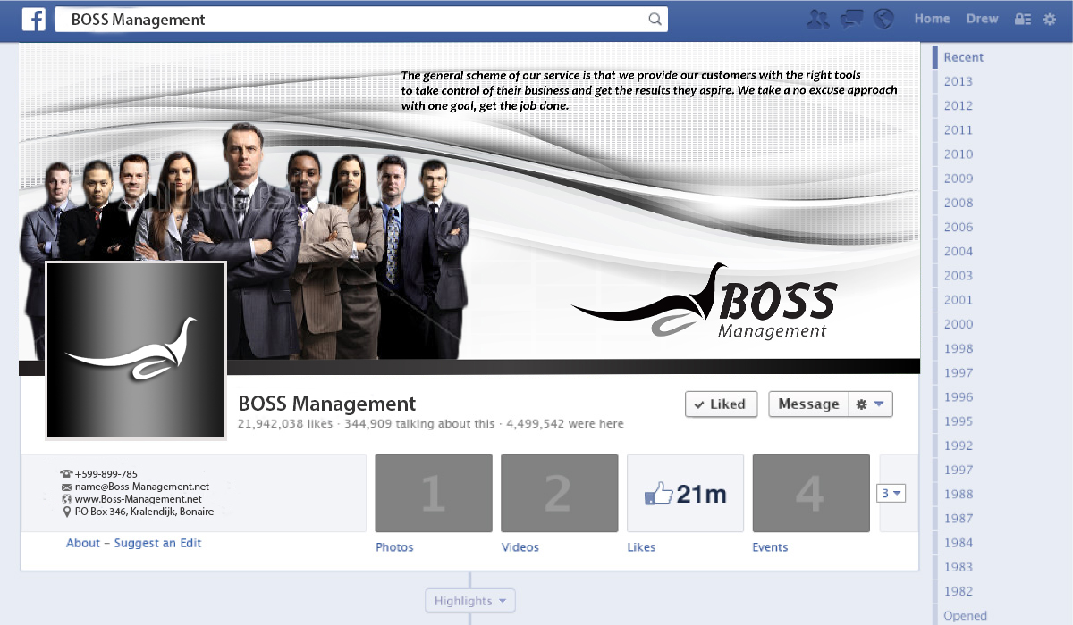
Task: Open the Highlights dropdown
Action: [x=470, y=601]
